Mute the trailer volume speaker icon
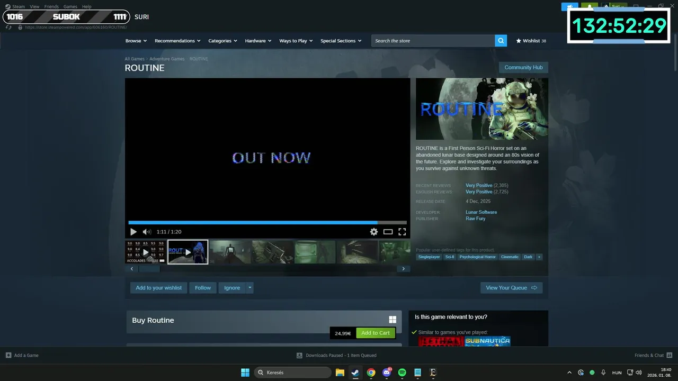The width and height of the screenshot is (678, 381). pos(147,232)
